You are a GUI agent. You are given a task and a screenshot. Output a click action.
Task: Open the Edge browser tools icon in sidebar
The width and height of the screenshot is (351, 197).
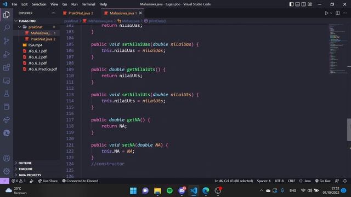[x=7, y=133]
